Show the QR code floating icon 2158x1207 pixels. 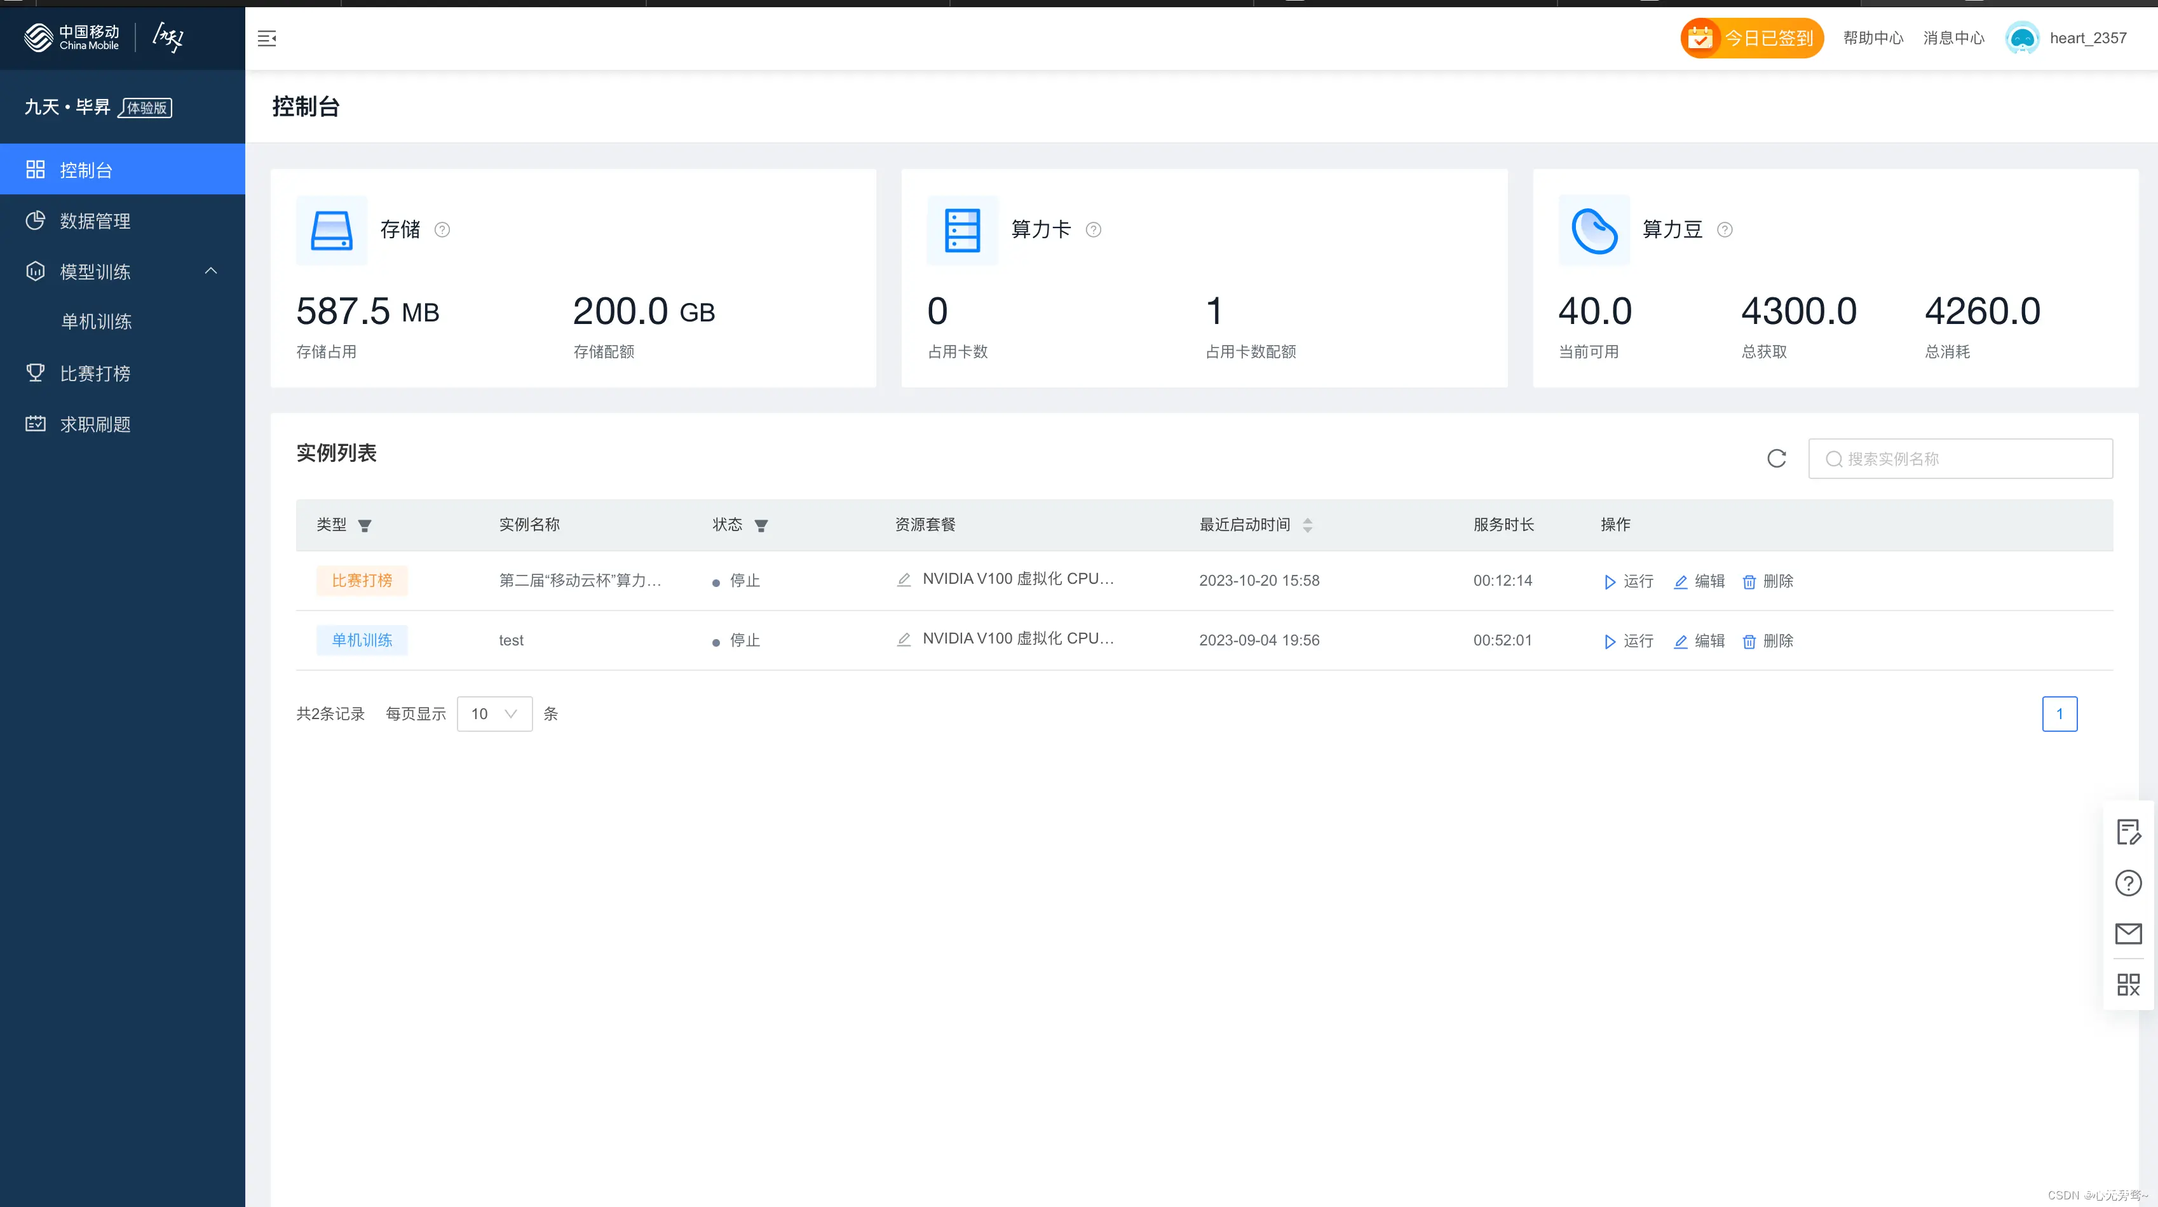pos(2129,984)
